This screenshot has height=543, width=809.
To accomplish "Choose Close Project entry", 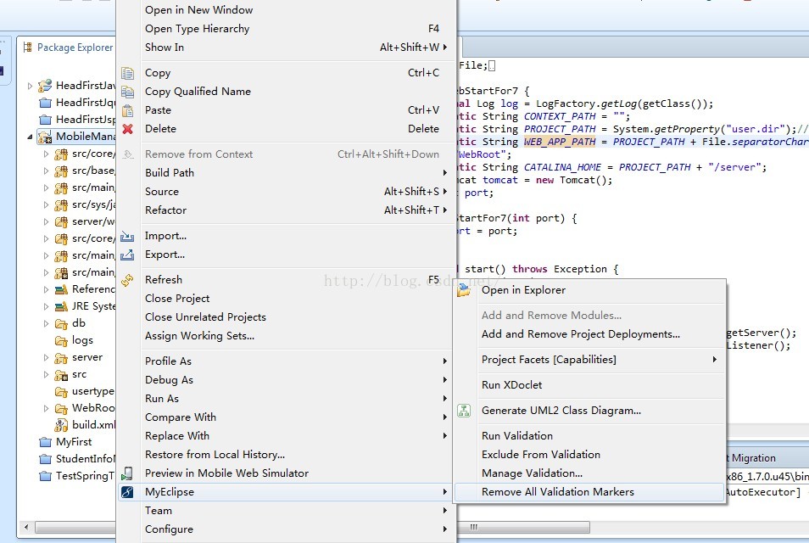I will (285, 299).
